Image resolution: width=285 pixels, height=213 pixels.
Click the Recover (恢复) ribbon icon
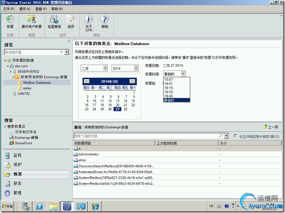point(10,22)
